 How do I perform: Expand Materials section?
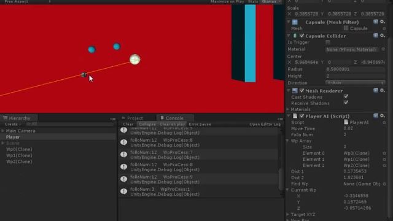(x=288, y=109)
